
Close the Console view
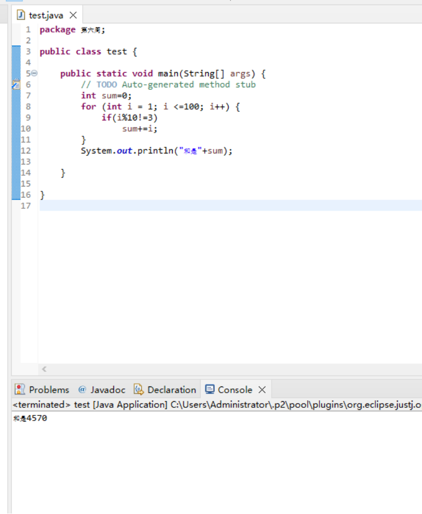(262, 390)
